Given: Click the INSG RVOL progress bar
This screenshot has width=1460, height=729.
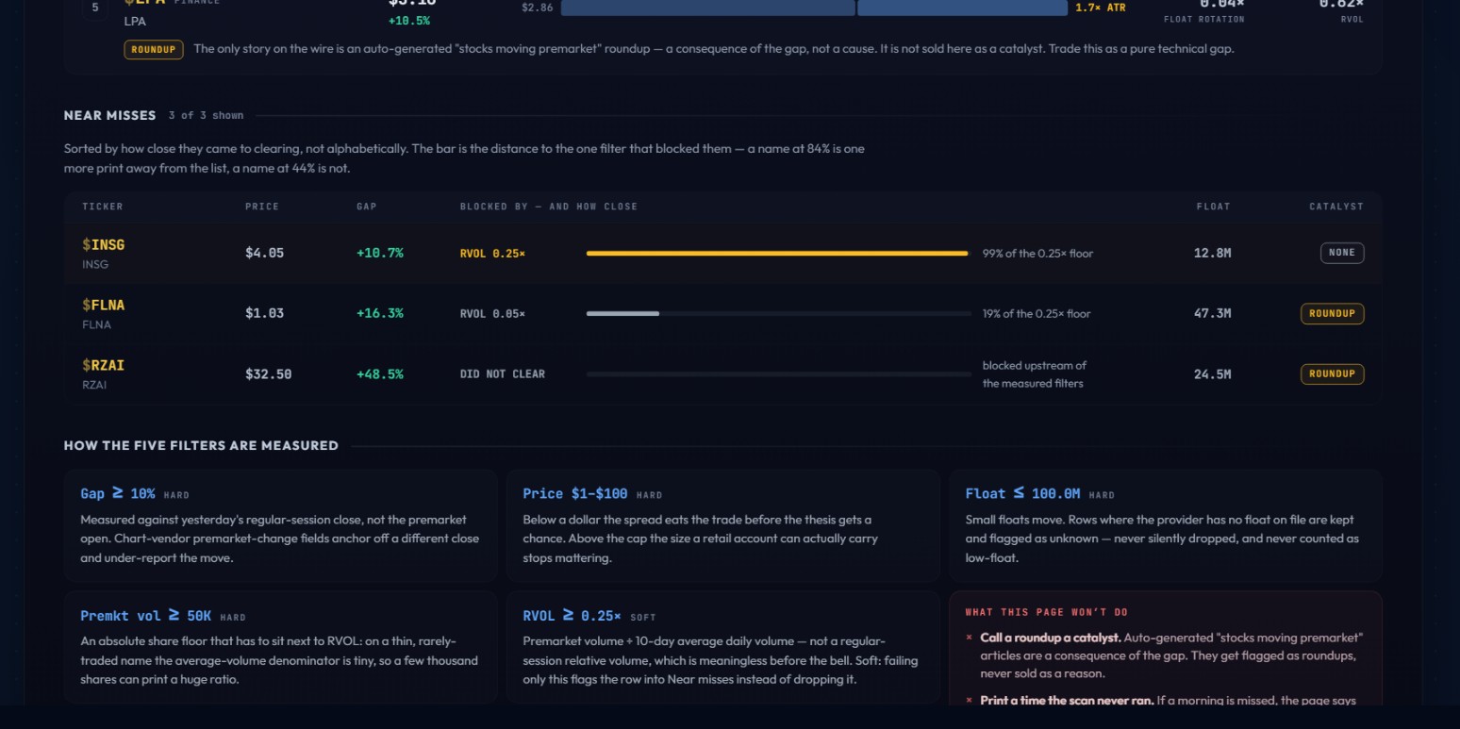Looking at the screenshot, I should tap(778, 253).
